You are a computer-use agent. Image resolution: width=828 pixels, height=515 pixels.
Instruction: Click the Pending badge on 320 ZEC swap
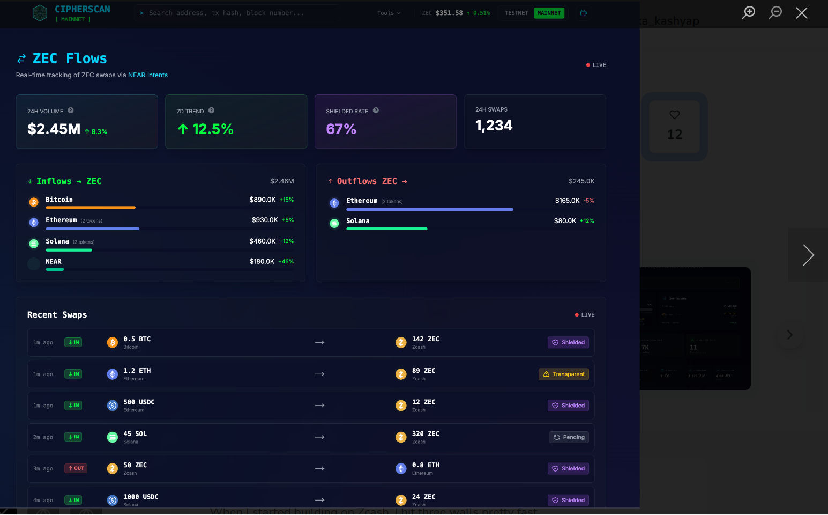tap(569, 437)
